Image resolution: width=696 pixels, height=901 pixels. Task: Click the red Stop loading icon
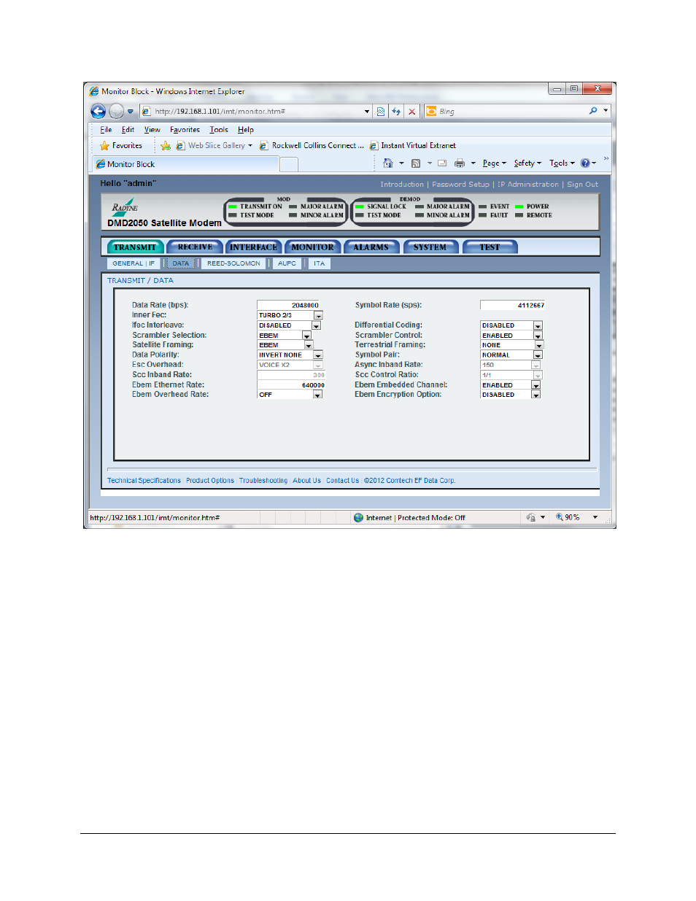pos(412,112)
